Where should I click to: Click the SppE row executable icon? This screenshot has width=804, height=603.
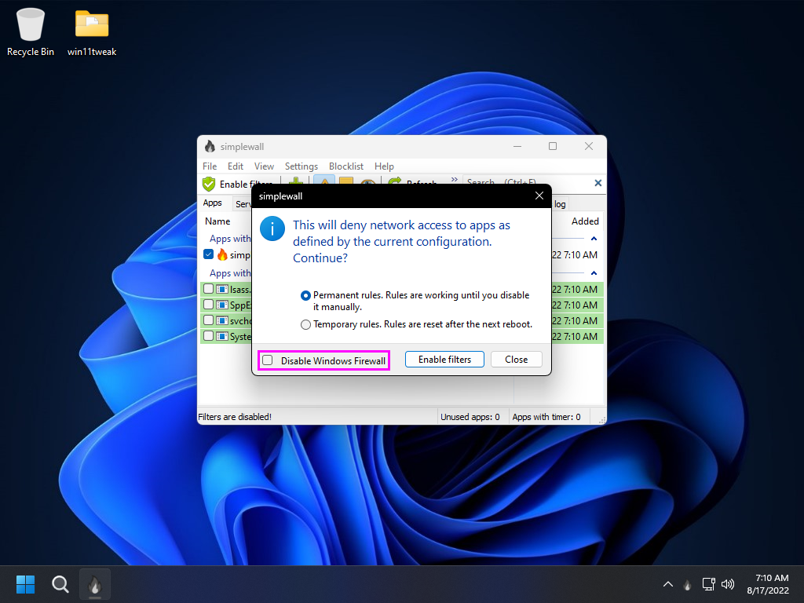pyautogui.click(x=222, y=305)
